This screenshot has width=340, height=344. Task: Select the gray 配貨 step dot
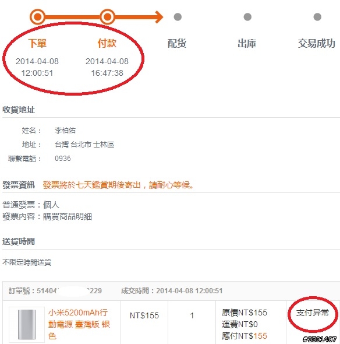click(x=178, y=17)
